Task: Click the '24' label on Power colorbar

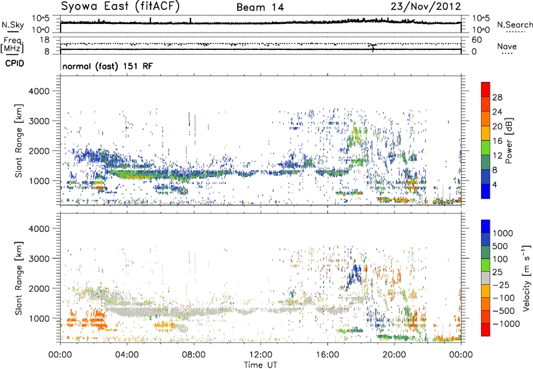Action: pos(497,112)
